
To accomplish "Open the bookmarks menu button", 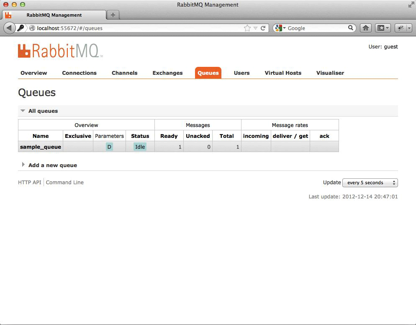I will point(383,28).
